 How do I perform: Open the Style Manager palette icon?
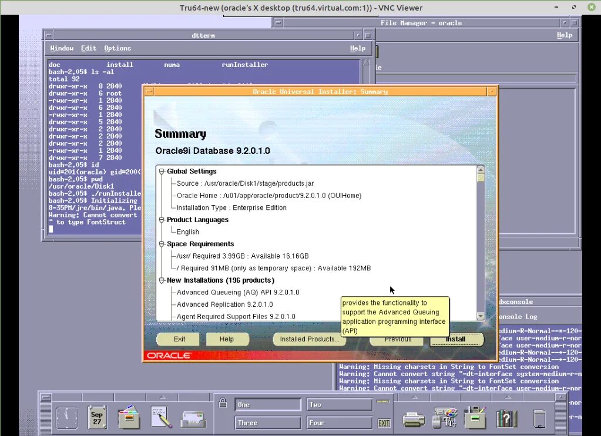[445, 417]
